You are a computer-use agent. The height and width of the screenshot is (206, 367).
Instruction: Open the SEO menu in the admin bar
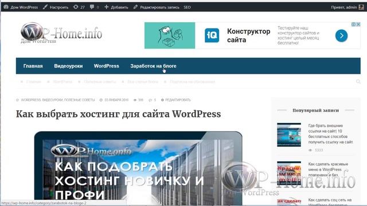187,7
